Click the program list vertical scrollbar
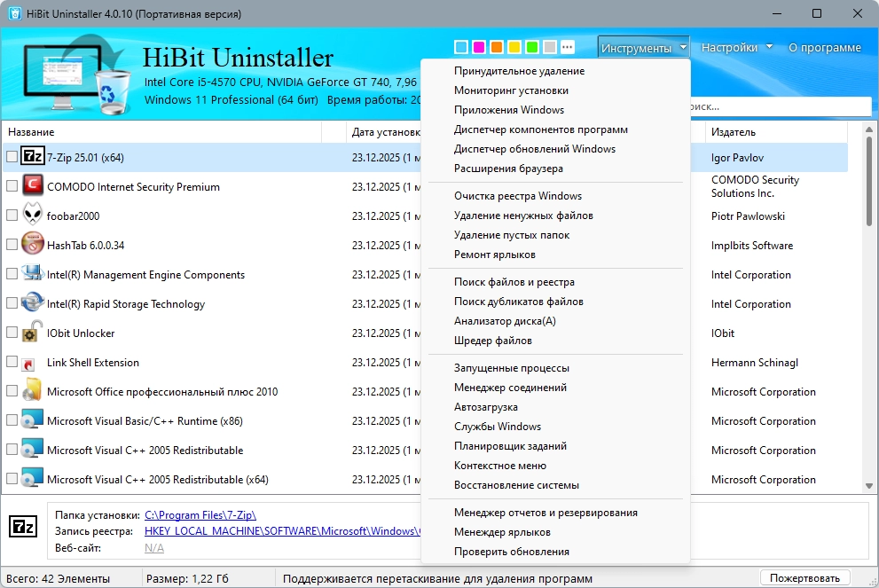879x588 pixels. click(869, 308)
